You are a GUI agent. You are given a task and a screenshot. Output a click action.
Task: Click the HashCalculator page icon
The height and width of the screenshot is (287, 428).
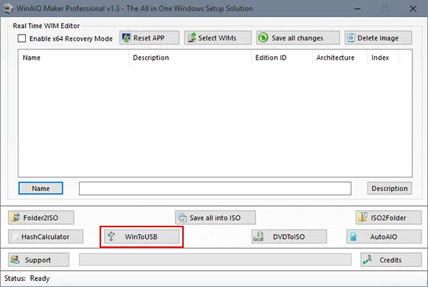click(x=15, y=237)
